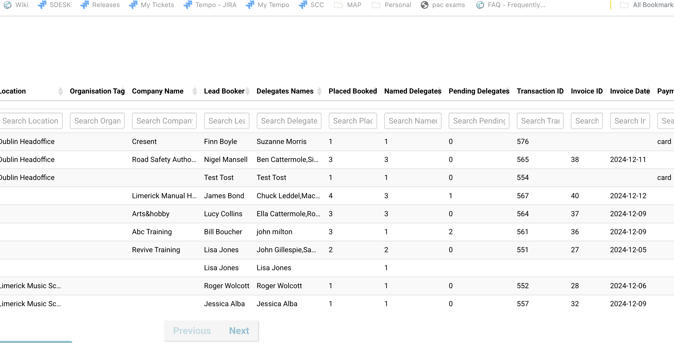Focus the Search Company filter field
This screenshot has height=343, width=674.
tap(164, 121)
